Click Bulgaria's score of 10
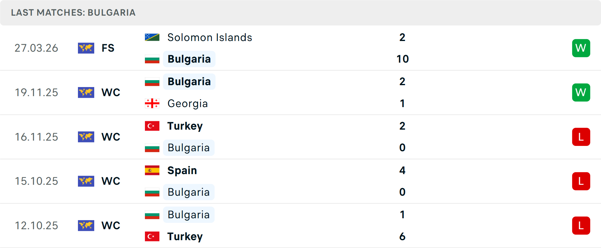 pyautogui.click(x=402, y=59)
